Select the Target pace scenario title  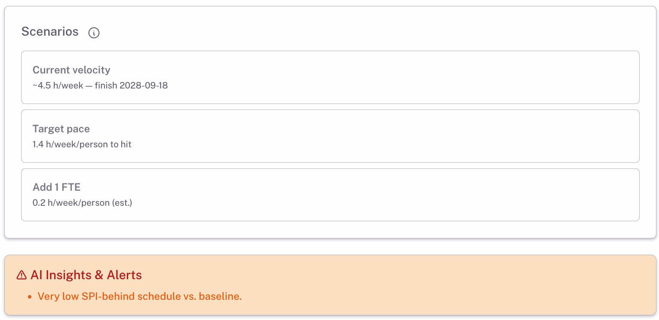61,129
